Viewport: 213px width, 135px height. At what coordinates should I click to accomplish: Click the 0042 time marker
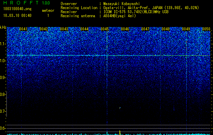click(x=44, y=29)
